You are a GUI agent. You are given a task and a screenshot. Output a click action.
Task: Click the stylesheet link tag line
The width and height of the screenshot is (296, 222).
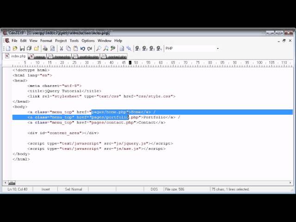101,96
